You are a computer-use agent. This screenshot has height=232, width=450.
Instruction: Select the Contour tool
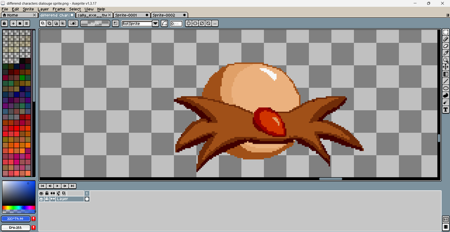click(x=445, y=95)
